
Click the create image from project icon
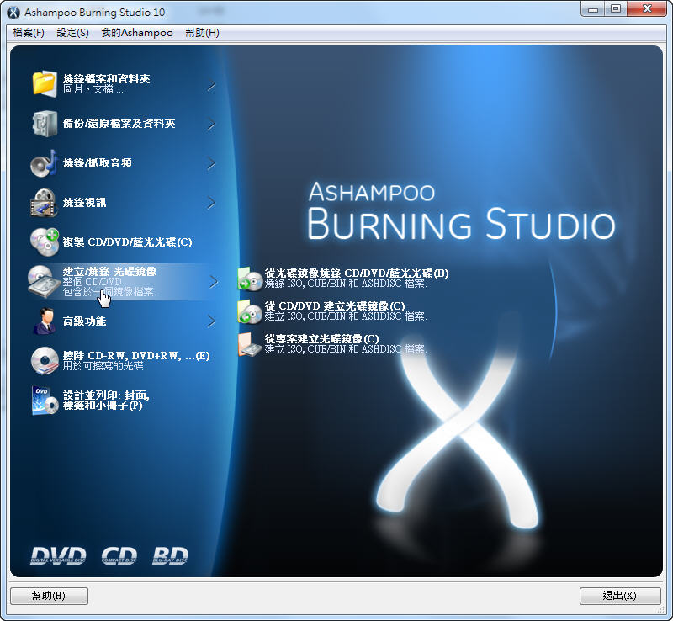pos(250,344)
